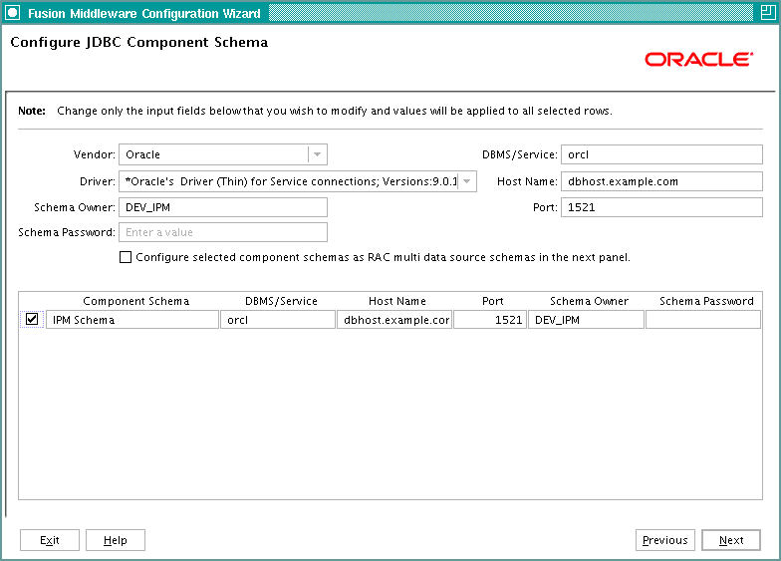Proceed with the Next button
Viewport: 781px width, 561px height.
(x=731, y=540)
